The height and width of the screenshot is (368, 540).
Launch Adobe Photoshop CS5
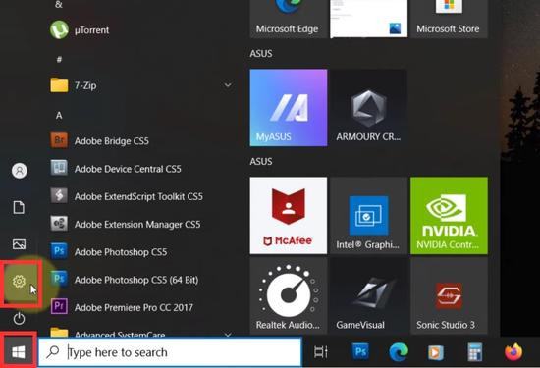[141, 252]
